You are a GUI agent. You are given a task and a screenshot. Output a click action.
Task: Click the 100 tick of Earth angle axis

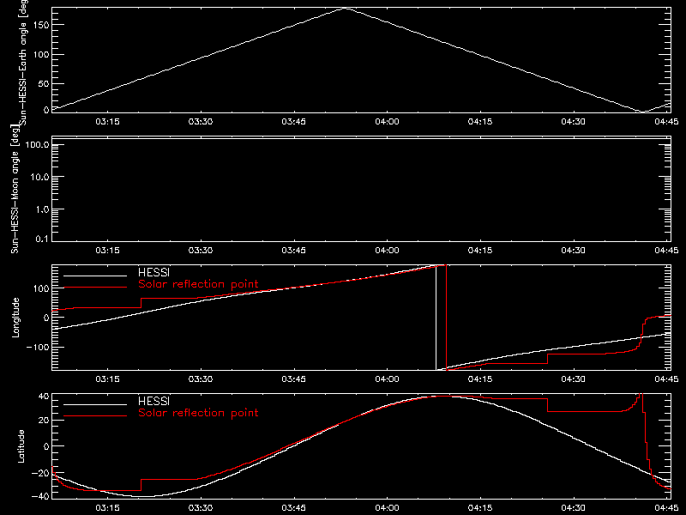[40, 54]
